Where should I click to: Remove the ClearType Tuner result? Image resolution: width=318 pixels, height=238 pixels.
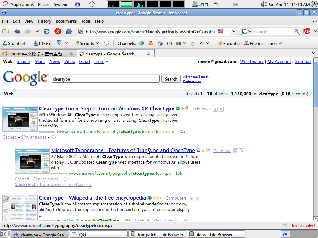(221, 109)
